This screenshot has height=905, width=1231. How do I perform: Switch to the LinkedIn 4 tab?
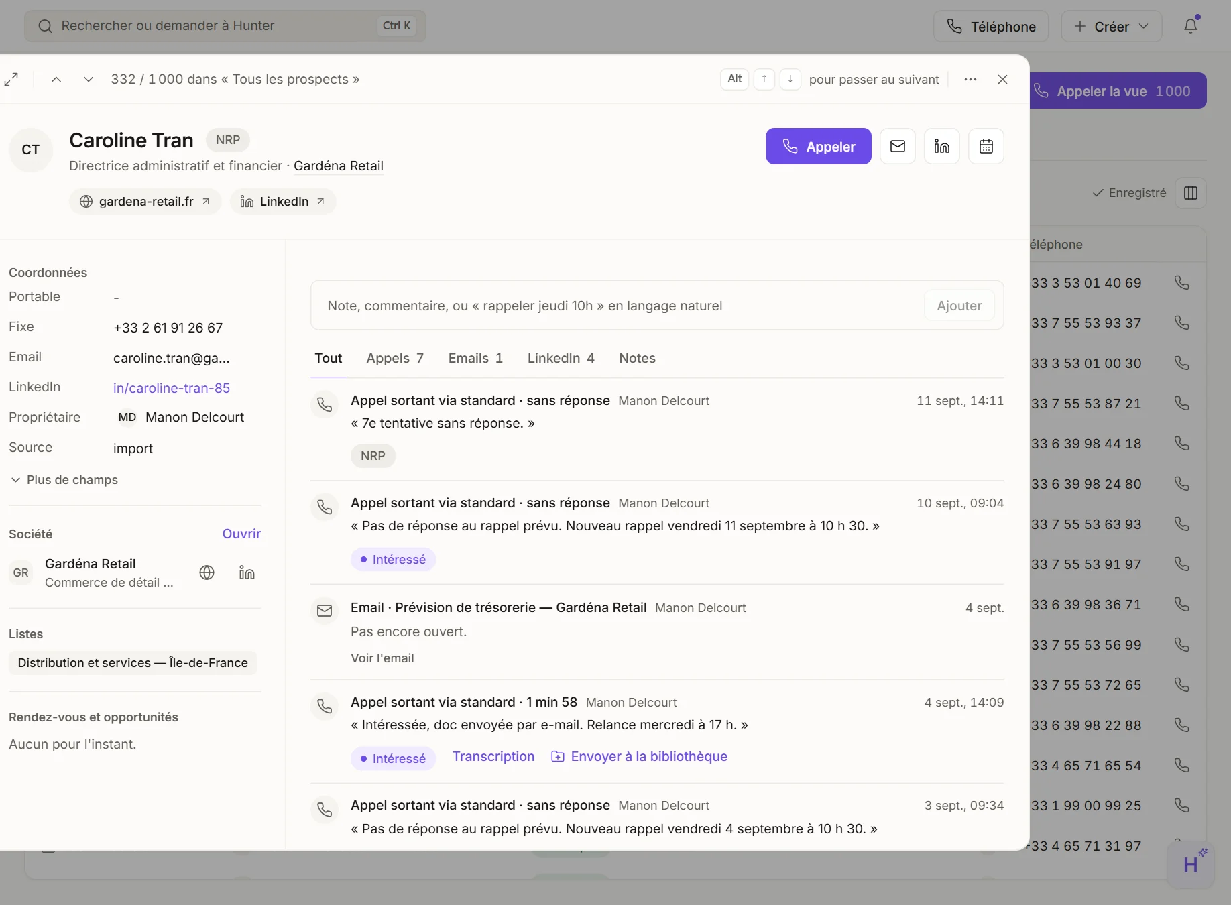point(561,359)
